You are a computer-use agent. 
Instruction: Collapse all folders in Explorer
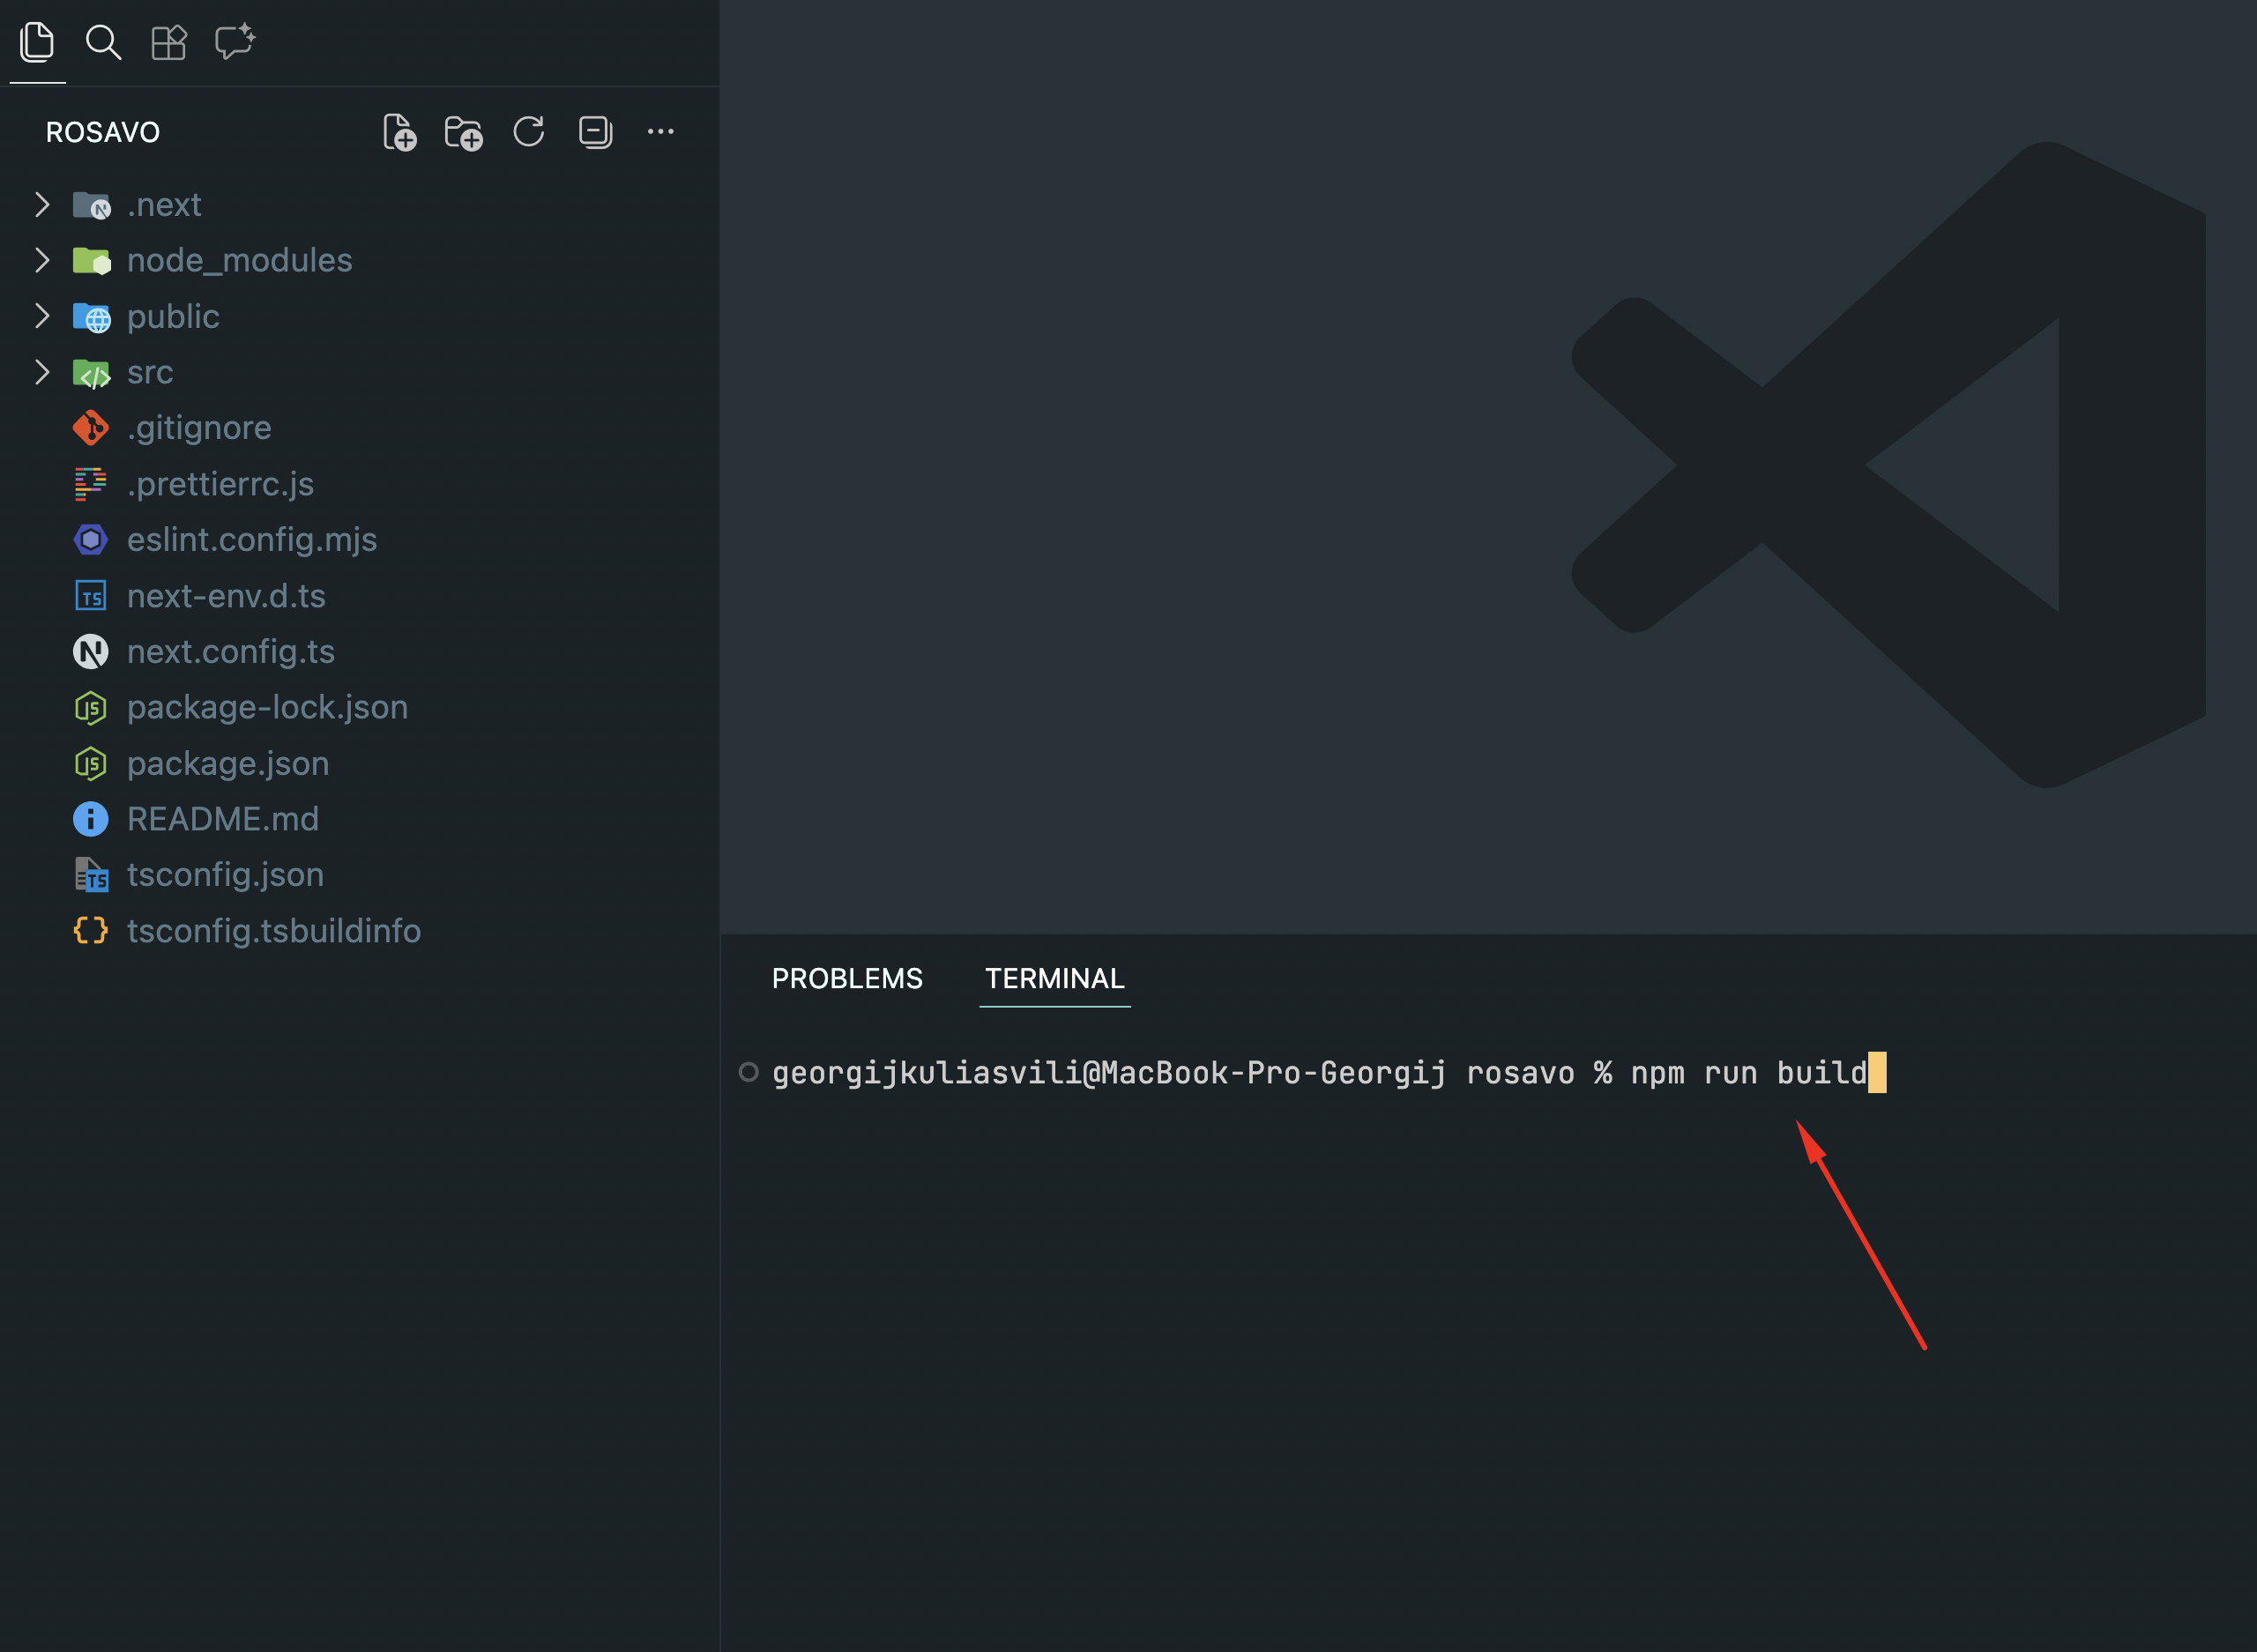coord(595,132)
